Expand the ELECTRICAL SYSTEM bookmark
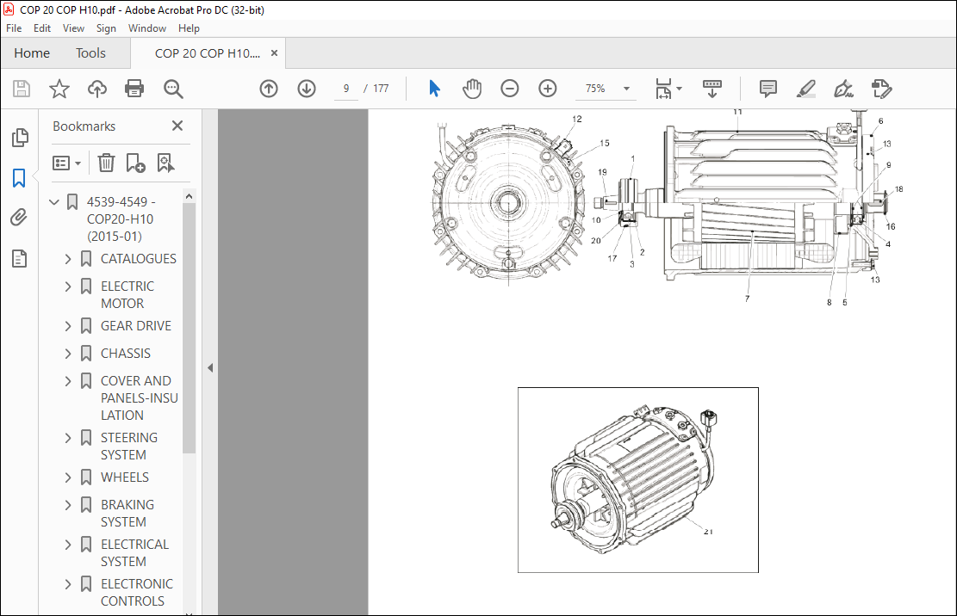Image resolution: width=957 pixels, height=616 pixels. [x=68, y=545]
